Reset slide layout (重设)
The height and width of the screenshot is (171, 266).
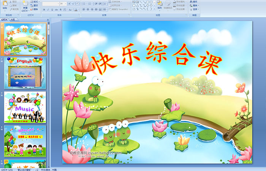click(x=34, y=5)
